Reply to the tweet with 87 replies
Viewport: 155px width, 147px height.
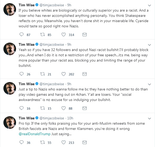(x=22, y=34)
